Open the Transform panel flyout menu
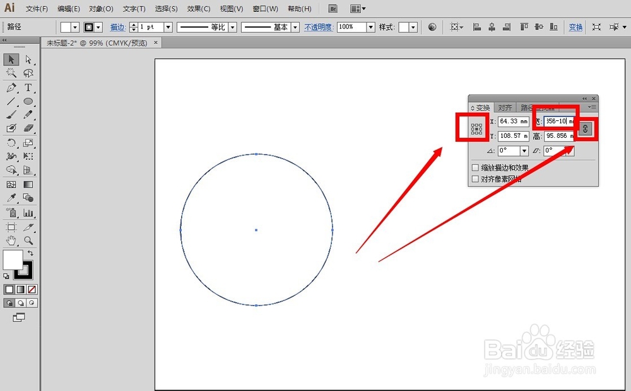This screenshot has height=391, width=631. [x=592, y=107]
